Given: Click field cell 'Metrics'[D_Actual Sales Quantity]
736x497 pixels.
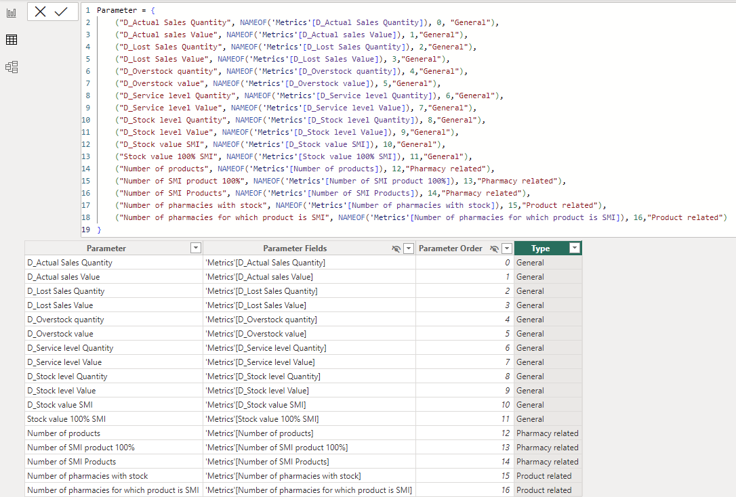Looking at the screenshot, I should point(309,263).
